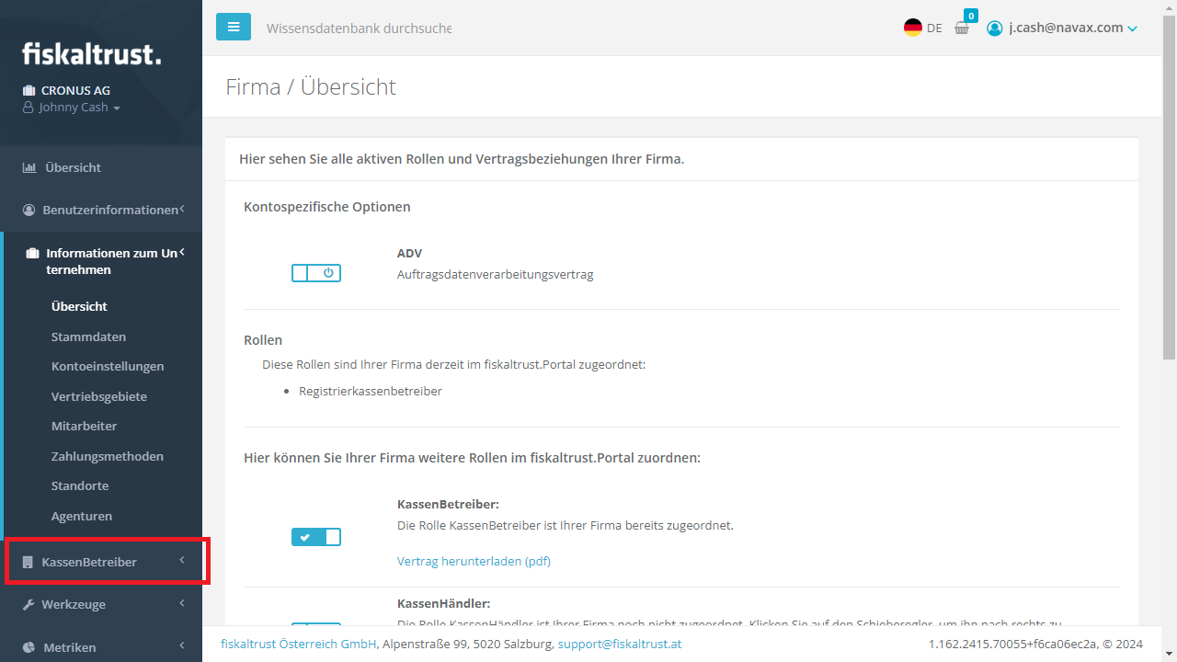
Task: Click the user icon beside Johnny Cash
Action: point(28,108)
